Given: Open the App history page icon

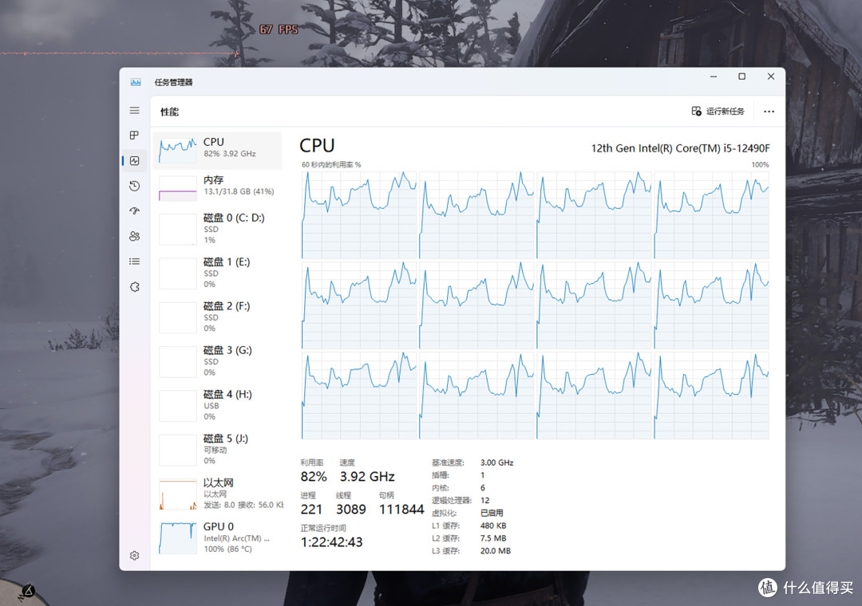Looking at the screenshot, I should pyautogui.click(x=134, y=186).
